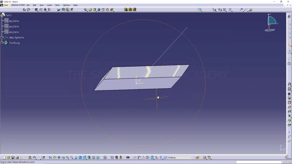
Task: Click the Start menu button
Action: pyautogui.click(x=6, y=5)
